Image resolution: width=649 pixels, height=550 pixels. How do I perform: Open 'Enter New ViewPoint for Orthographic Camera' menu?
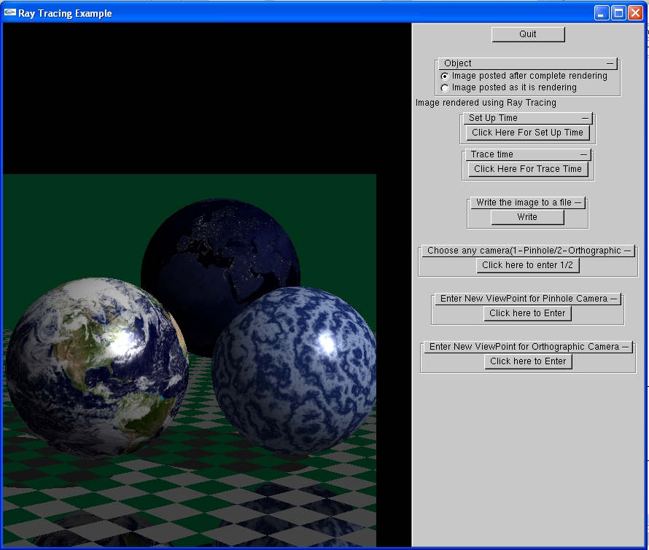[528, 347]
